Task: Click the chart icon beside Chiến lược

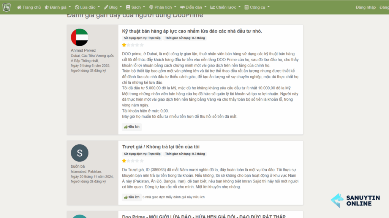Action: pos(213,8)
